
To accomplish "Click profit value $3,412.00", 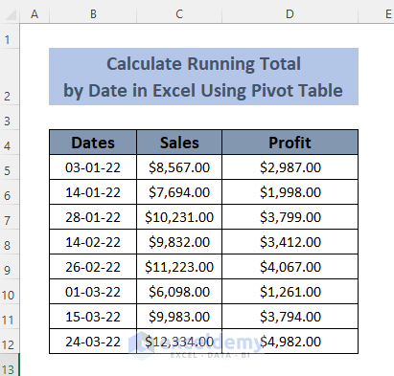I will click(290, 242).
